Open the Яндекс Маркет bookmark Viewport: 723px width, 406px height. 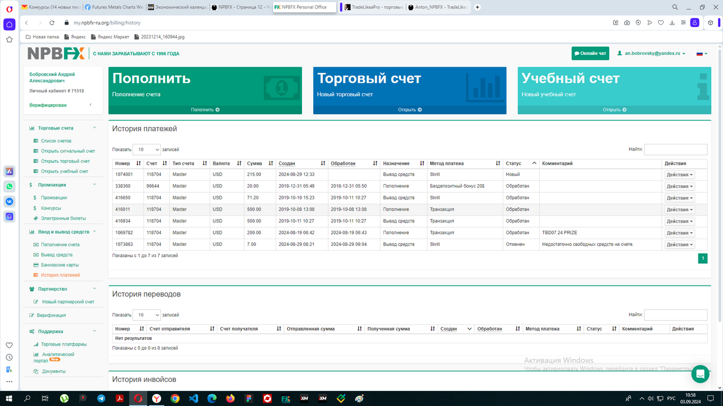click(x=110, y=37)
